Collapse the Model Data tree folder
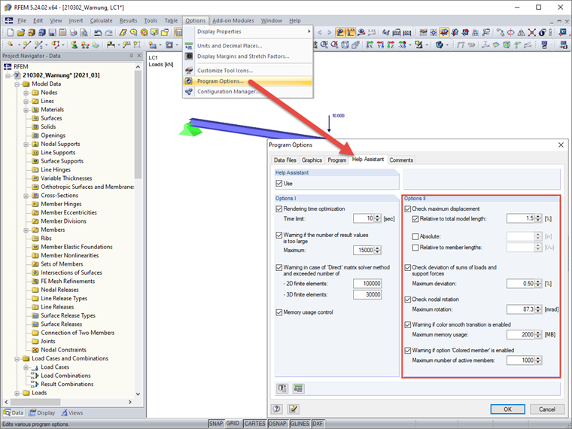Viewport: 572px width, 429px height. pos(17,84)
